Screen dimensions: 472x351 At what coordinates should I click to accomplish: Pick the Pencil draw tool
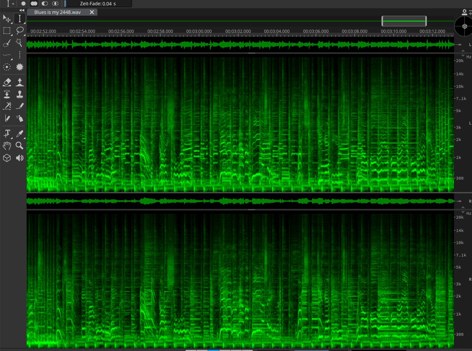pos(20,106)
